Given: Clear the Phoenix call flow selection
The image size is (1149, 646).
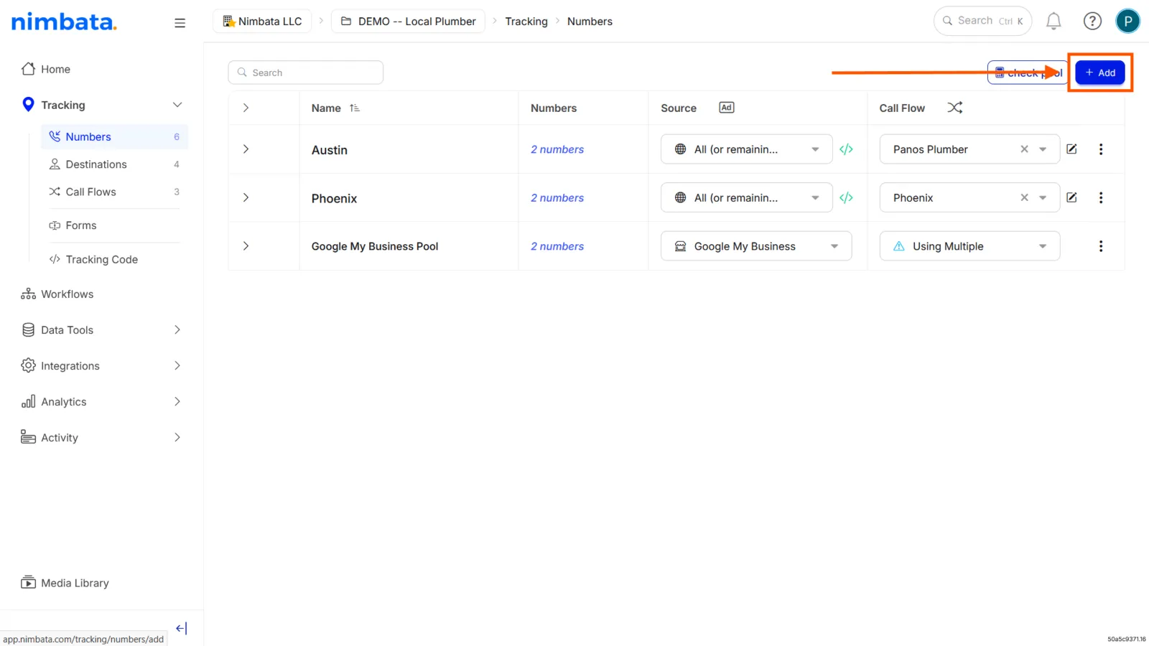Looking at the screenshot, I should pyautogui.click(x=1024, y=197).
